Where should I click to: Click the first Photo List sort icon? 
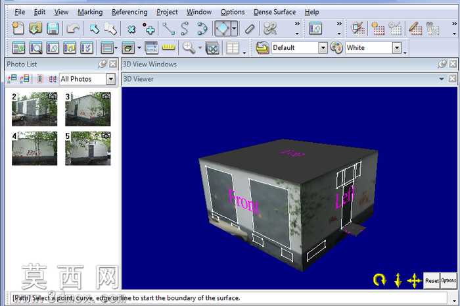click(x=12, y=79)
